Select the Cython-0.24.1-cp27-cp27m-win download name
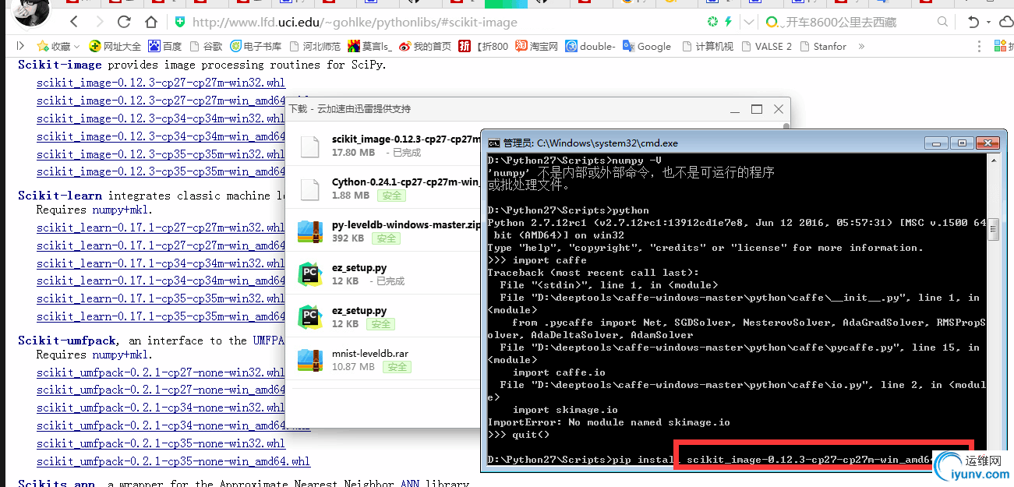 (x=406, y=182)
